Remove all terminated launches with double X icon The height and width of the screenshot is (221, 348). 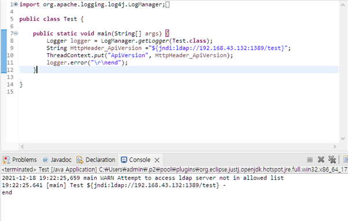[332, 159]
